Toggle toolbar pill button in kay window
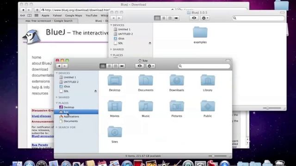Viewport: 296px width, 166px height. (x=228, y=60)
